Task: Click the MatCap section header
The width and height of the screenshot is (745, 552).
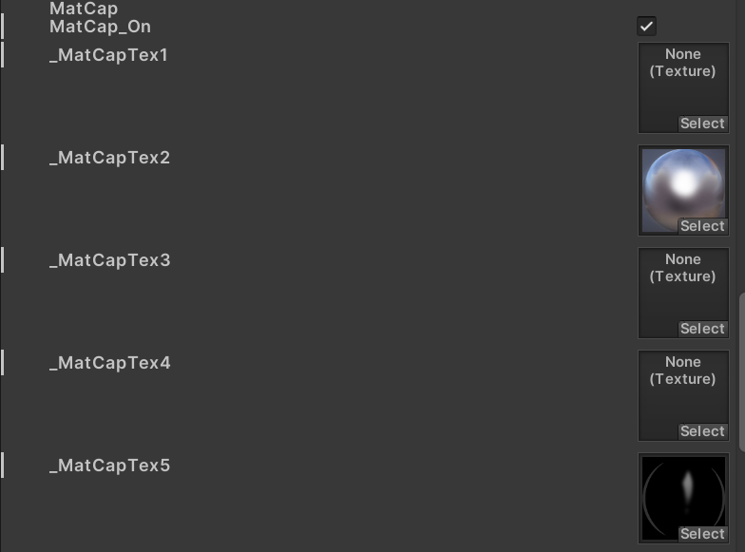Action: coord(84,9)
